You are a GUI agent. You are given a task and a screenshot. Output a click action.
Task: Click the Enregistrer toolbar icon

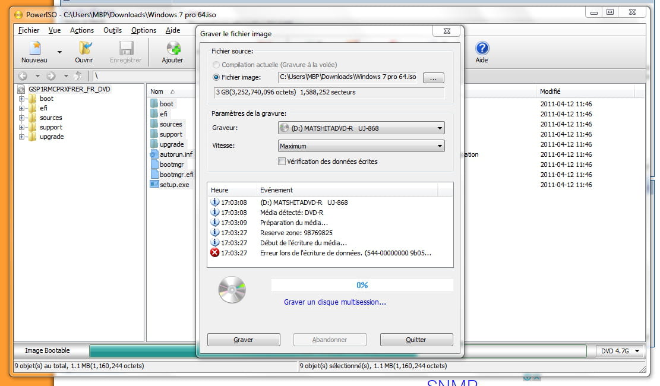click(x=125, y=48)
